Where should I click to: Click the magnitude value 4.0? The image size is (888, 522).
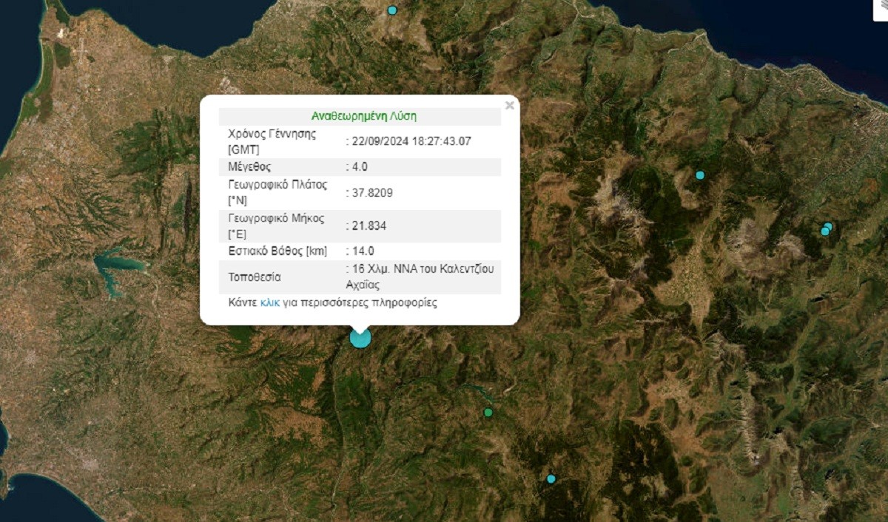pos(359,167)
